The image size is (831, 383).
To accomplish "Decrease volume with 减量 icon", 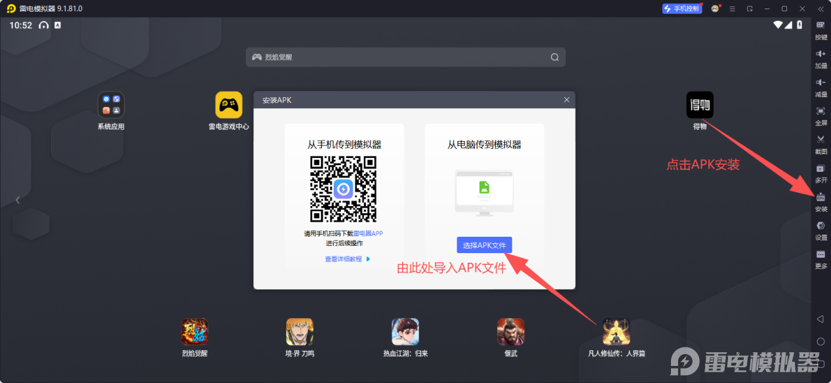I will (821, 87).
